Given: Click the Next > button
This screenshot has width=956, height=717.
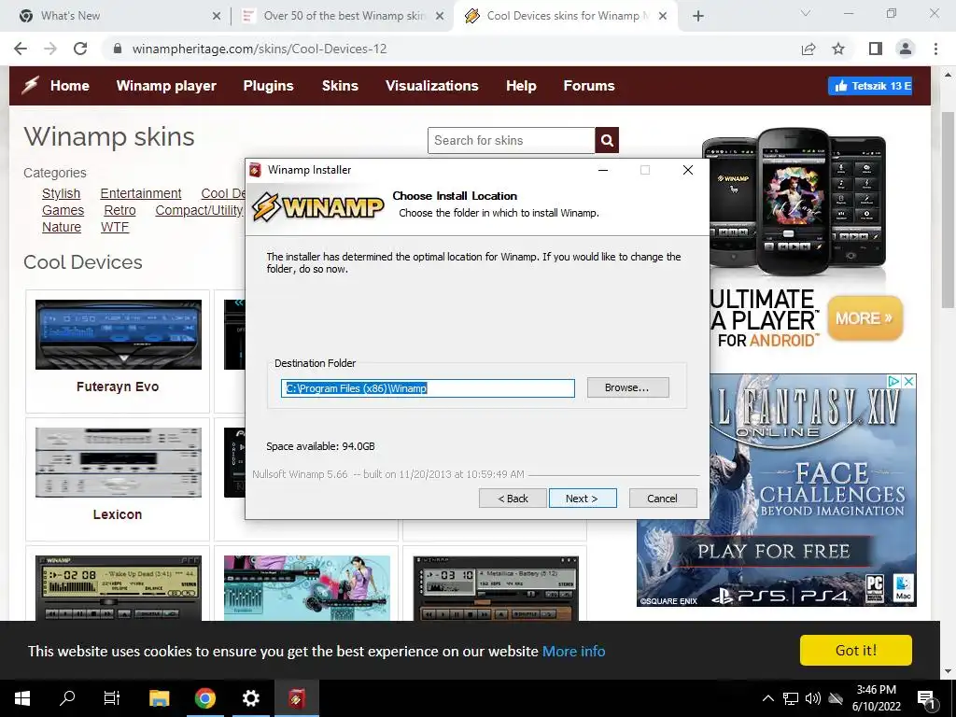Looking at the screenshot, I should coord(583,499).
